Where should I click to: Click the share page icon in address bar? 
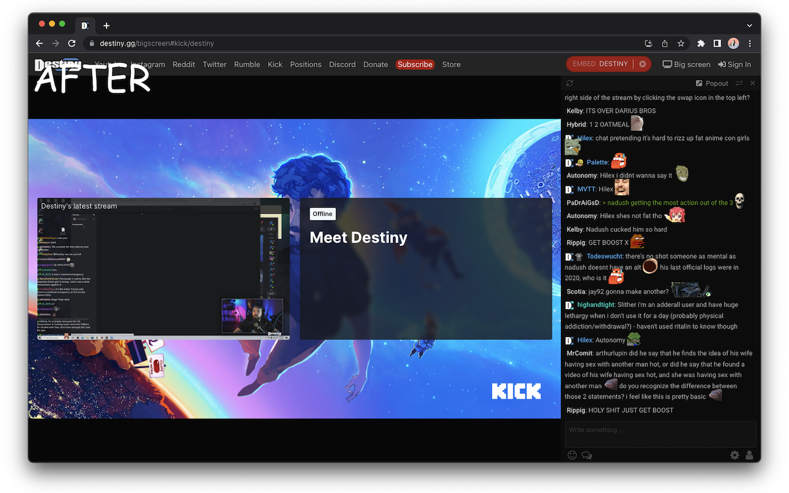(664, 43)
